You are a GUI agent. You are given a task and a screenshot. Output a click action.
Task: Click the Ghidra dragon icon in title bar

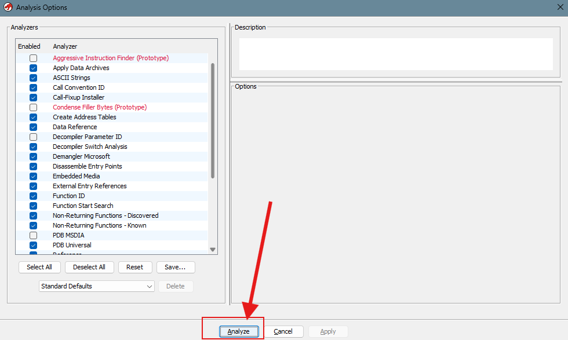tap(8, 8)
